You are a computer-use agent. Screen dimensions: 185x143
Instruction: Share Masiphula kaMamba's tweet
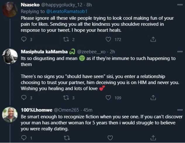tap(153, 98)
